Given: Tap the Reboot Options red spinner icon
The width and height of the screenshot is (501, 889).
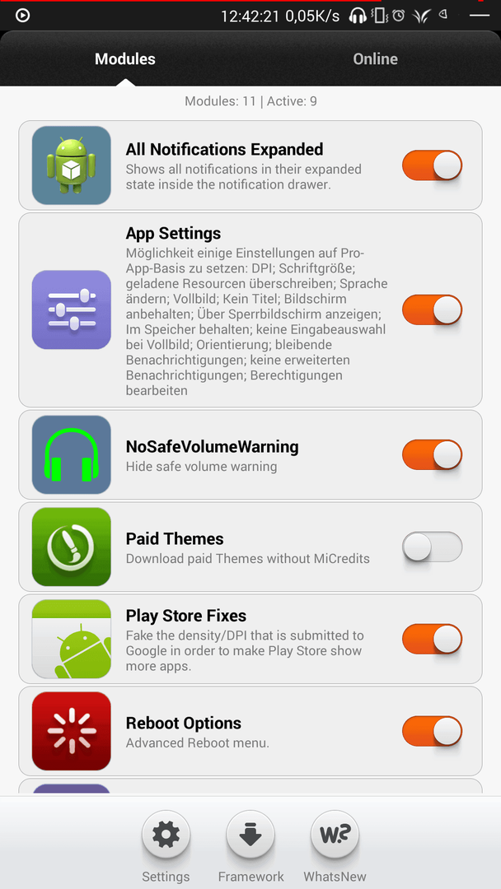Looking at the screenshot, I should click(x=72, y=731).
